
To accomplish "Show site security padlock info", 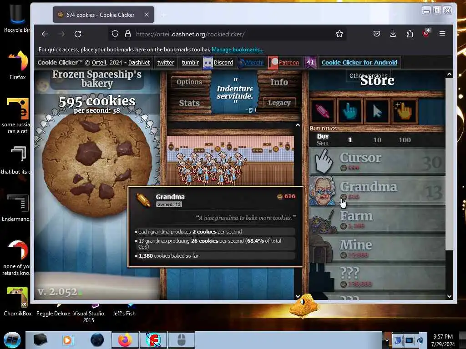I will point(128,34).
